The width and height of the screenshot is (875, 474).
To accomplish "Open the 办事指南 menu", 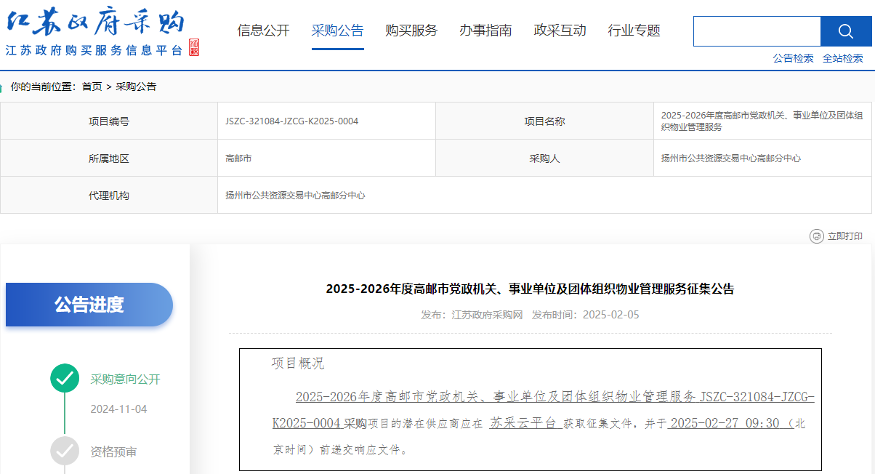I will pyautogui.click(x=485, y=31).
